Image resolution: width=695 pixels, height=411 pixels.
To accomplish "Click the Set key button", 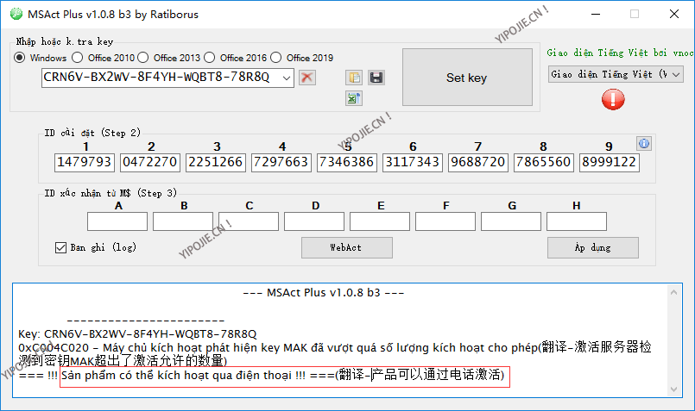I will (x=467, y=78).
